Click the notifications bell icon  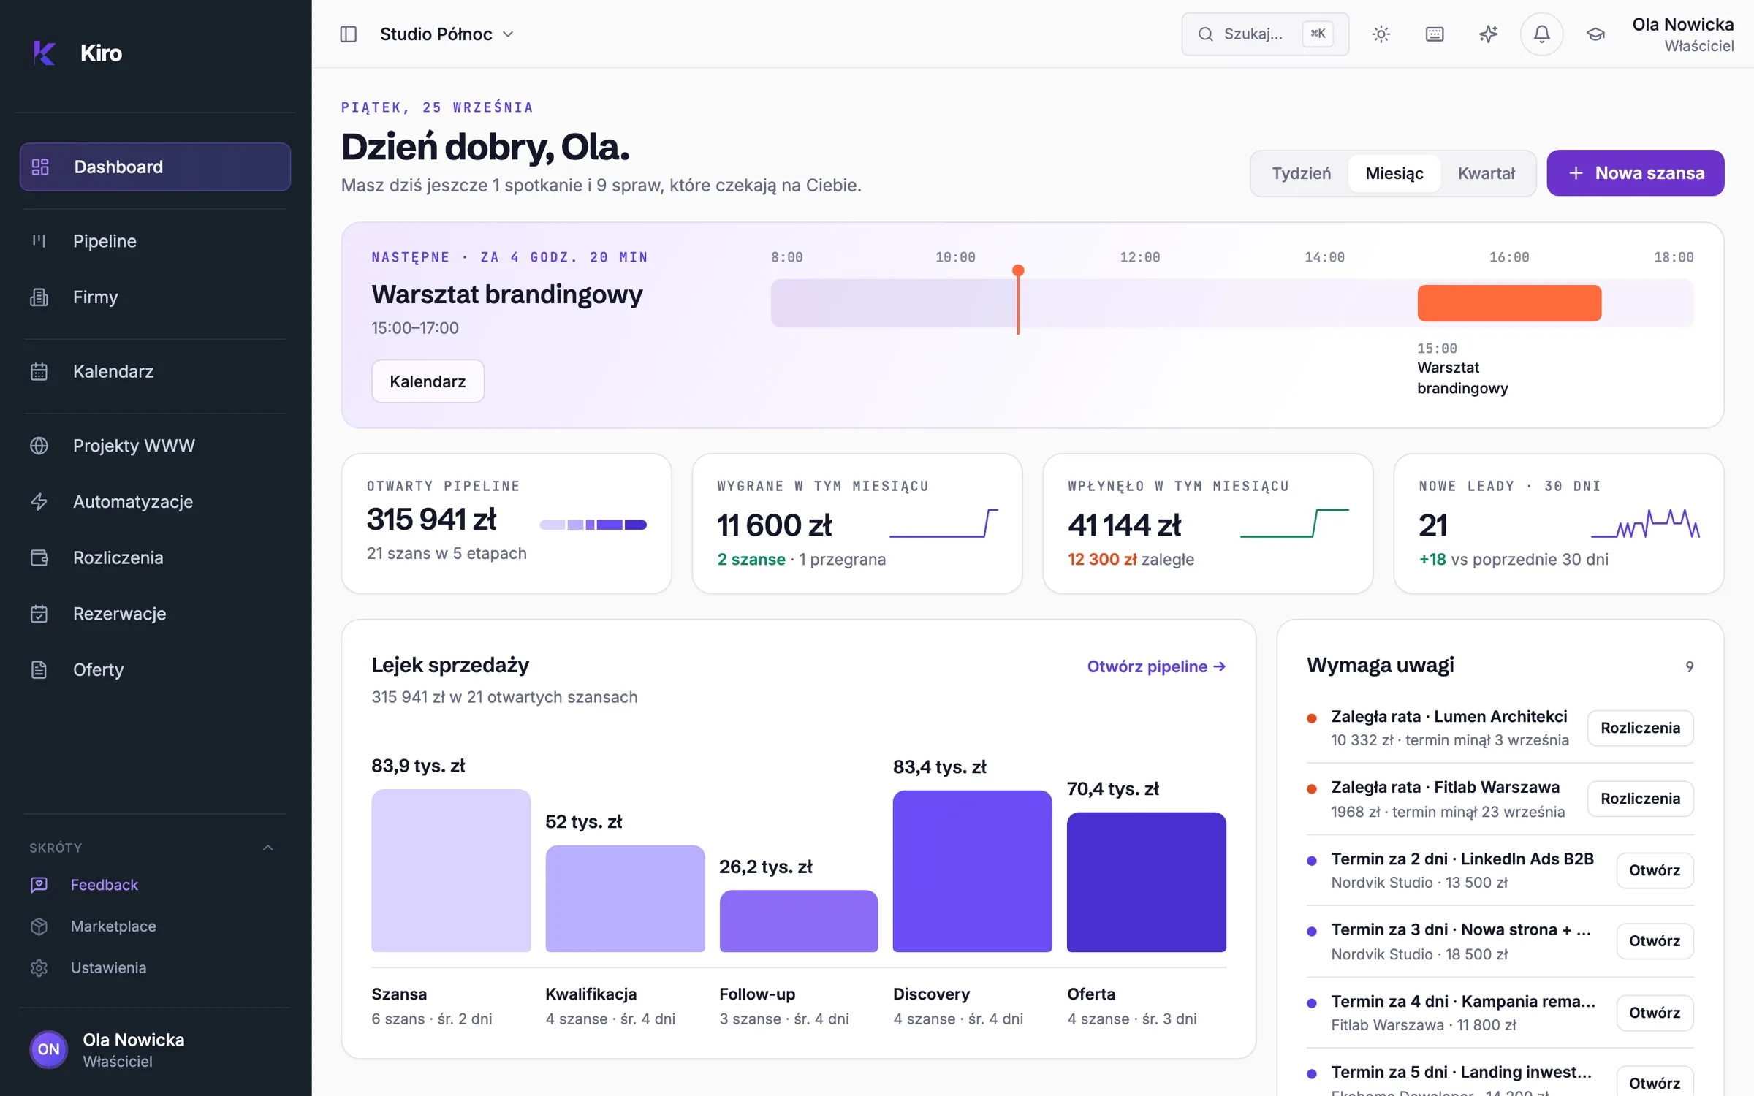coord(1541,34)
